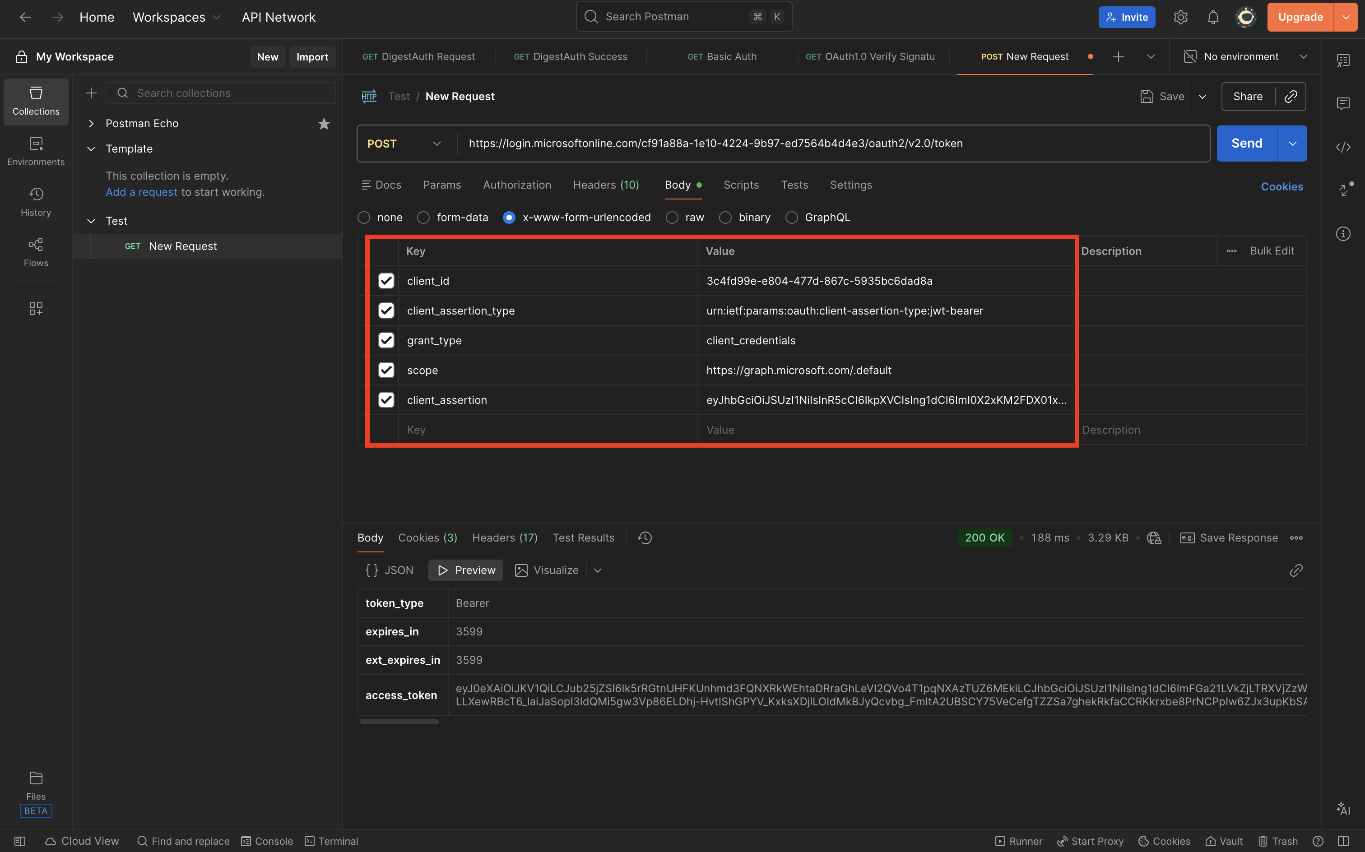Open the Upgrade dropdown arrow
The width and height of the screenshot is (1365, 852).
[x=1346, y=17]
